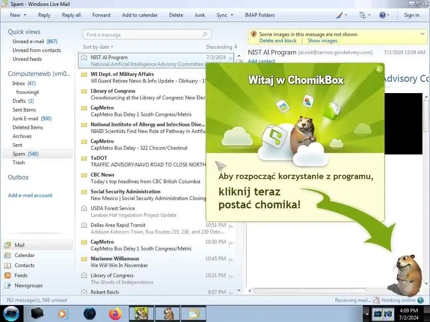Click Reply in the toolbar
The width and height of the screenshot is (430, 322).
[44, 15]
